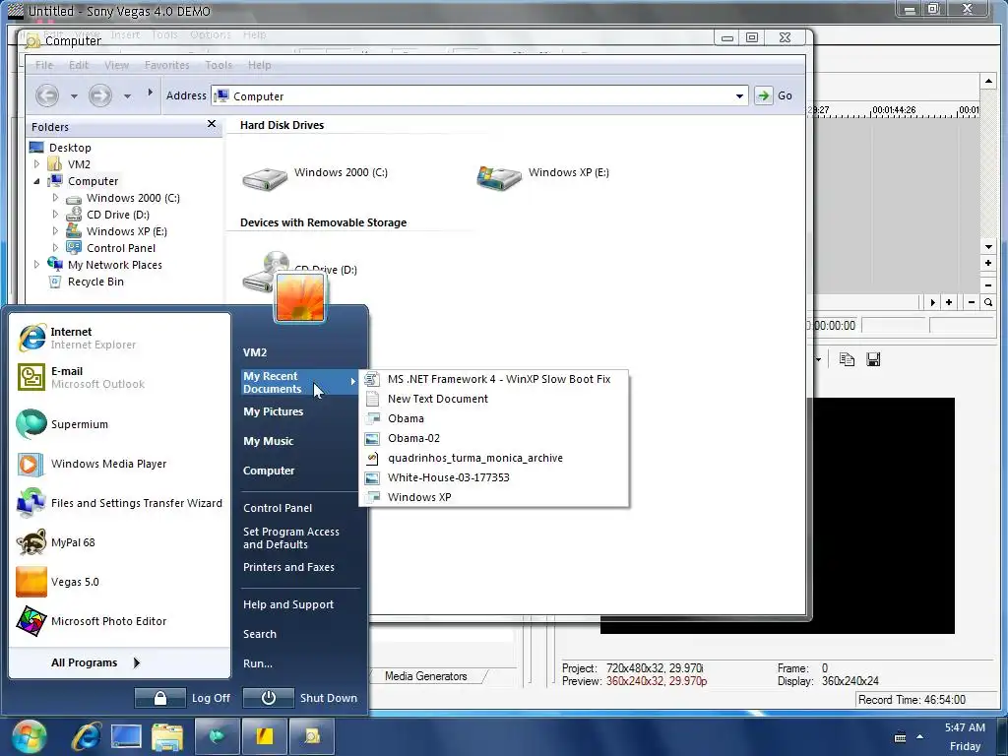Open White-House-03-177353 recent image
Image resolution: width=1008 pixels, height=756 pixels.
click(x=494, y=477)
